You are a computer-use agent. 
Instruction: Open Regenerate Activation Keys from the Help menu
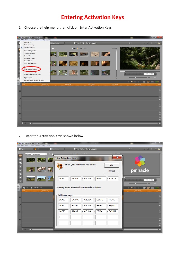pos(32,74)
